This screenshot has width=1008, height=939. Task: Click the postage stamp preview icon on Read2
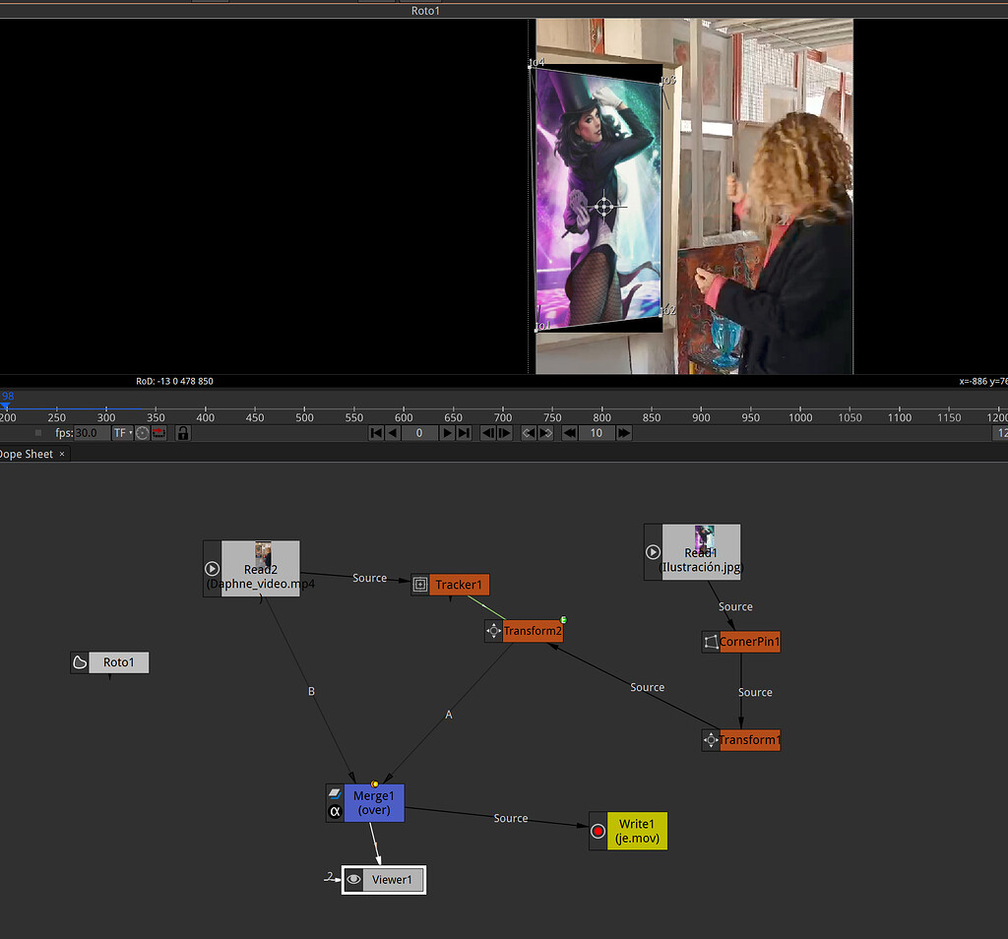(212, 568)
